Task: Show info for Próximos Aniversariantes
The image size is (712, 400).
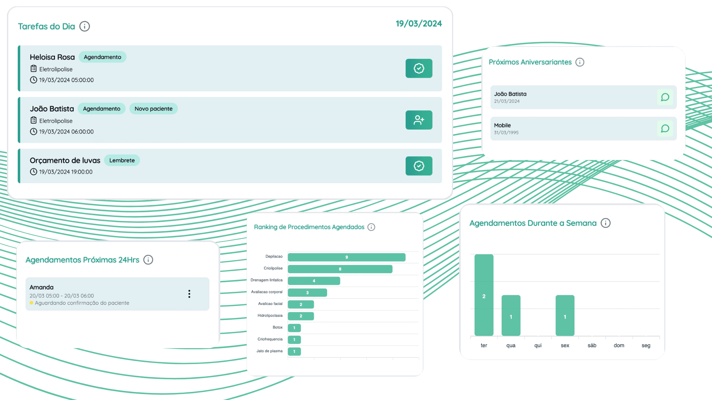Action: tap(580, 62)
